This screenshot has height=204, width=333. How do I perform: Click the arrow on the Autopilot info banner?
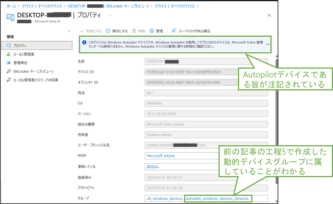point(267,44)
